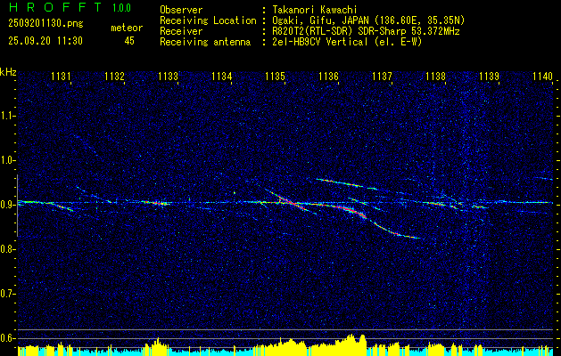Click the 1135 time marker
The image size is (561, 356).
click(x=275, y=77)
